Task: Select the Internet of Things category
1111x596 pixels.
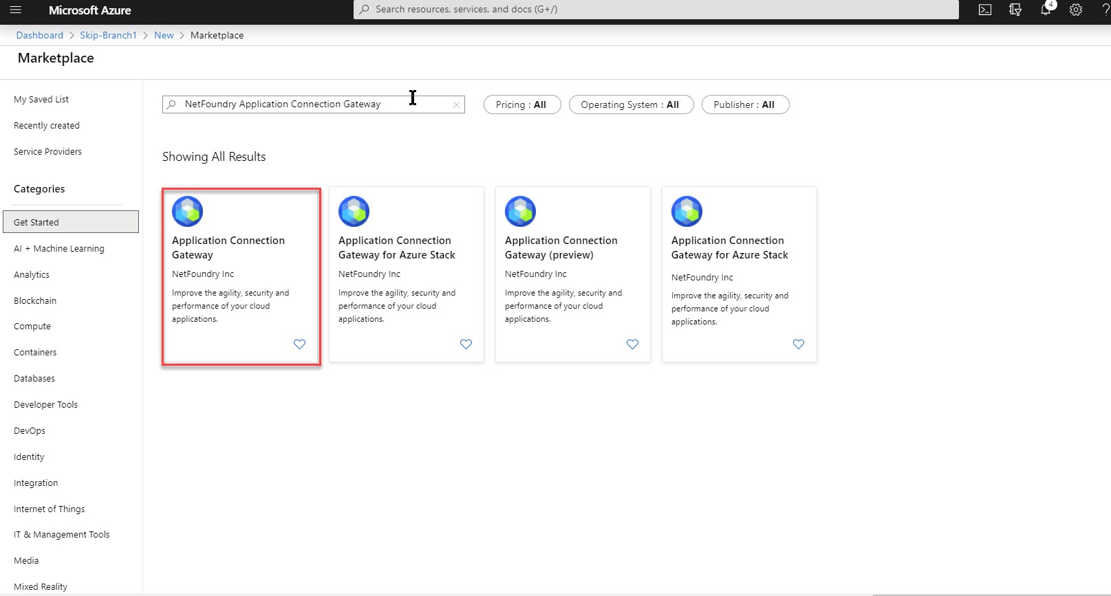Action: click(x=50, y=509)
